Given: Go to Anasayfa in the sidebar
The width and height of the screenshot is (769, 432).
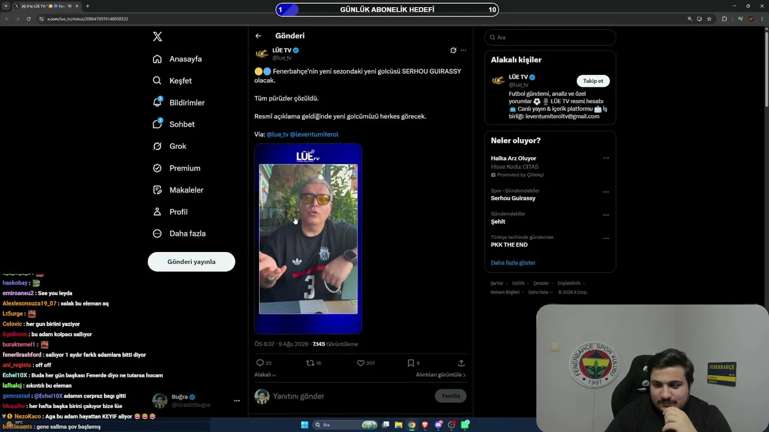Looking at the screenshot, I should (177, 59).
